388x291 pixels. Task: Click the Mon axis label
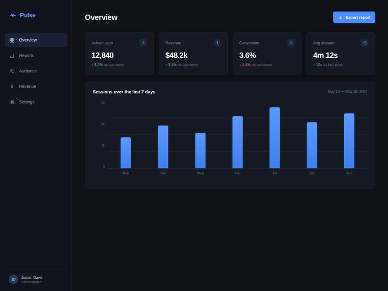coord(126,173)
